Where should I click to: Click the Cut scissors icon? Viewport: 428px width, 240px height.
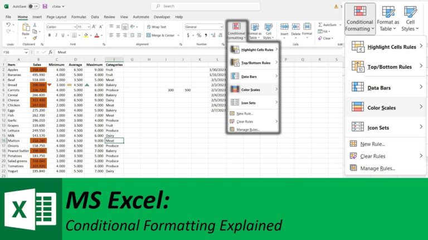[x=35, y=25]
